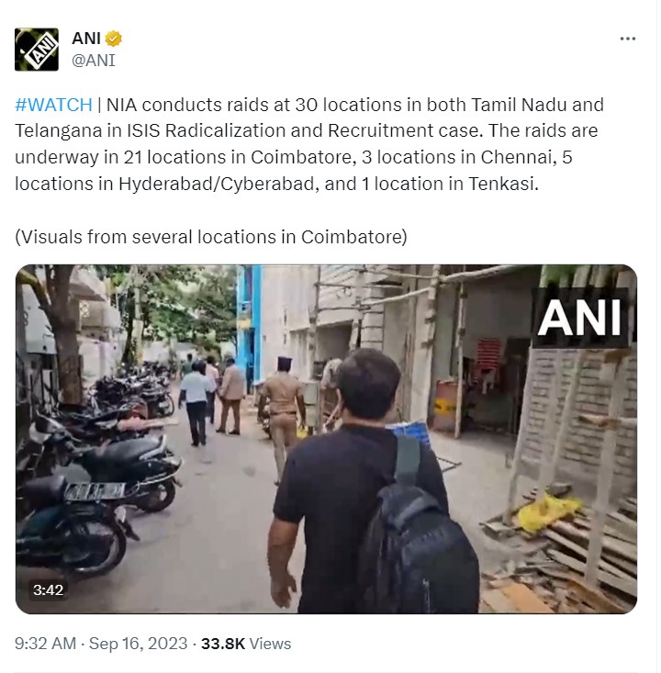Play the Coimbatore raid video

click(326, 439)
